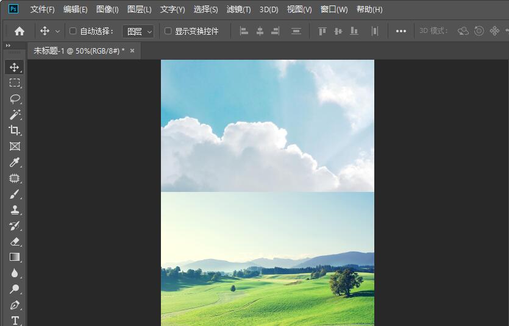Distribute vertically button in options bar
Viewport: 509px width, 326px height.
[x=296, y=31]
